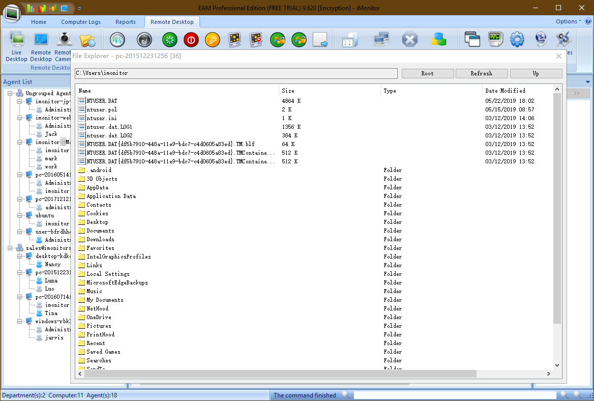Open the folder search file explorer icon
The width and height of the screenshot is (594, 401).
click(x=88, y=40)
